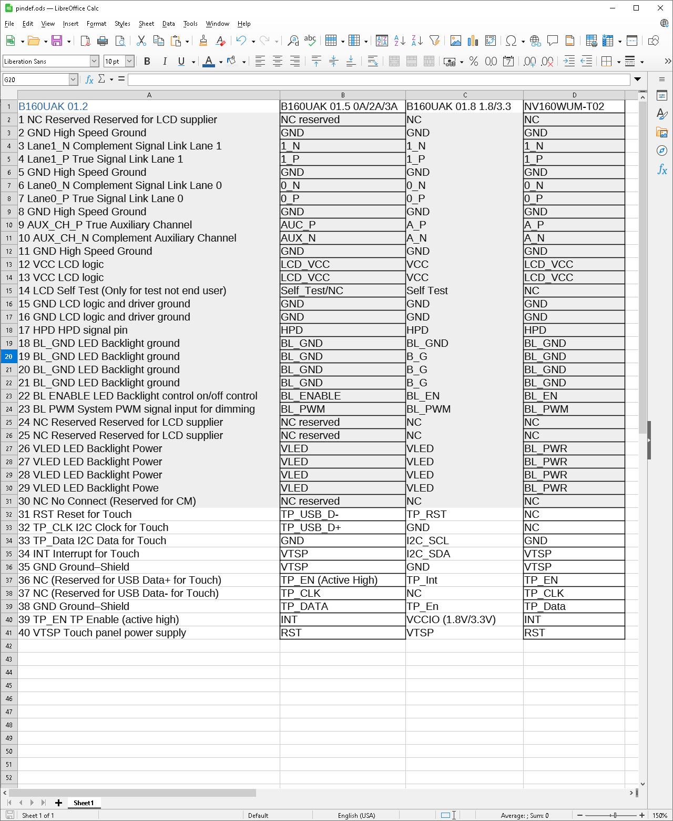Open sidebar Styles deck icon

coord(662,114)
